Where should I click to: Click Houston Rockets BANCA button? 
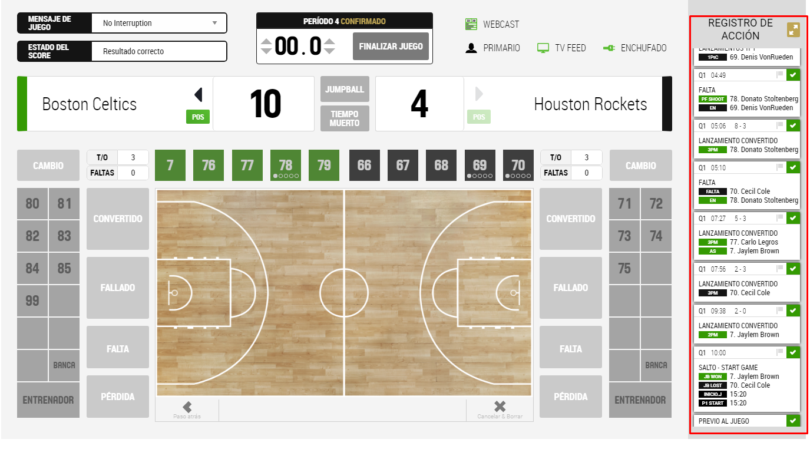click(x=656, y=365)
